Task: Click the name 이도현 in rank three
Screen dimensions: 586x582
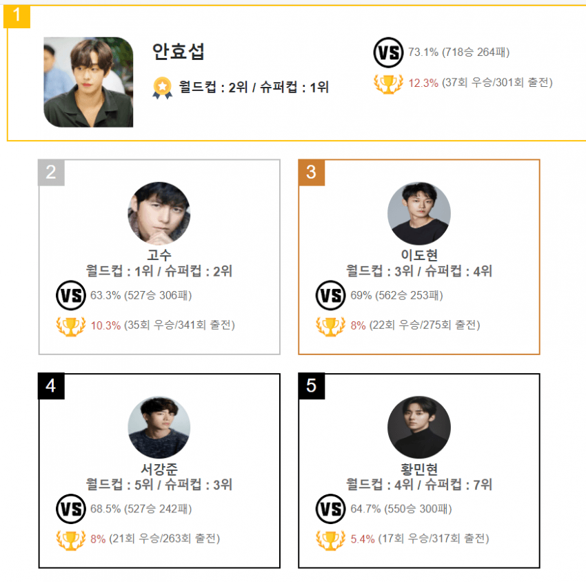Action: (x=419, y=255)
